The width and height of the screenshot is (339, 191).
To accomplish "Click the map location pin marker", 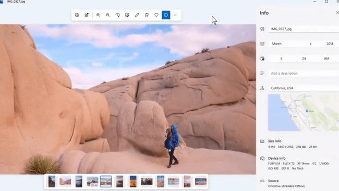I will (x=307, y=111).
